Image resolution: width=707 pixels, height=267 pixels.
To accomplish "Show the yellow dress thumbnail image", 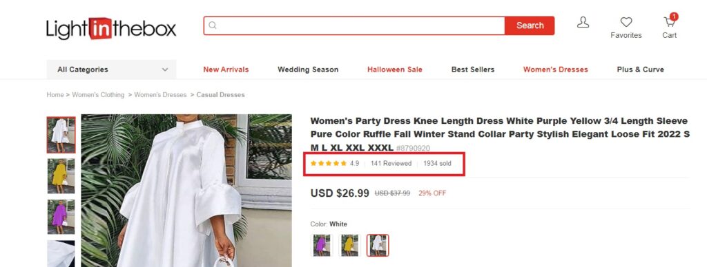I will [61, 175].
